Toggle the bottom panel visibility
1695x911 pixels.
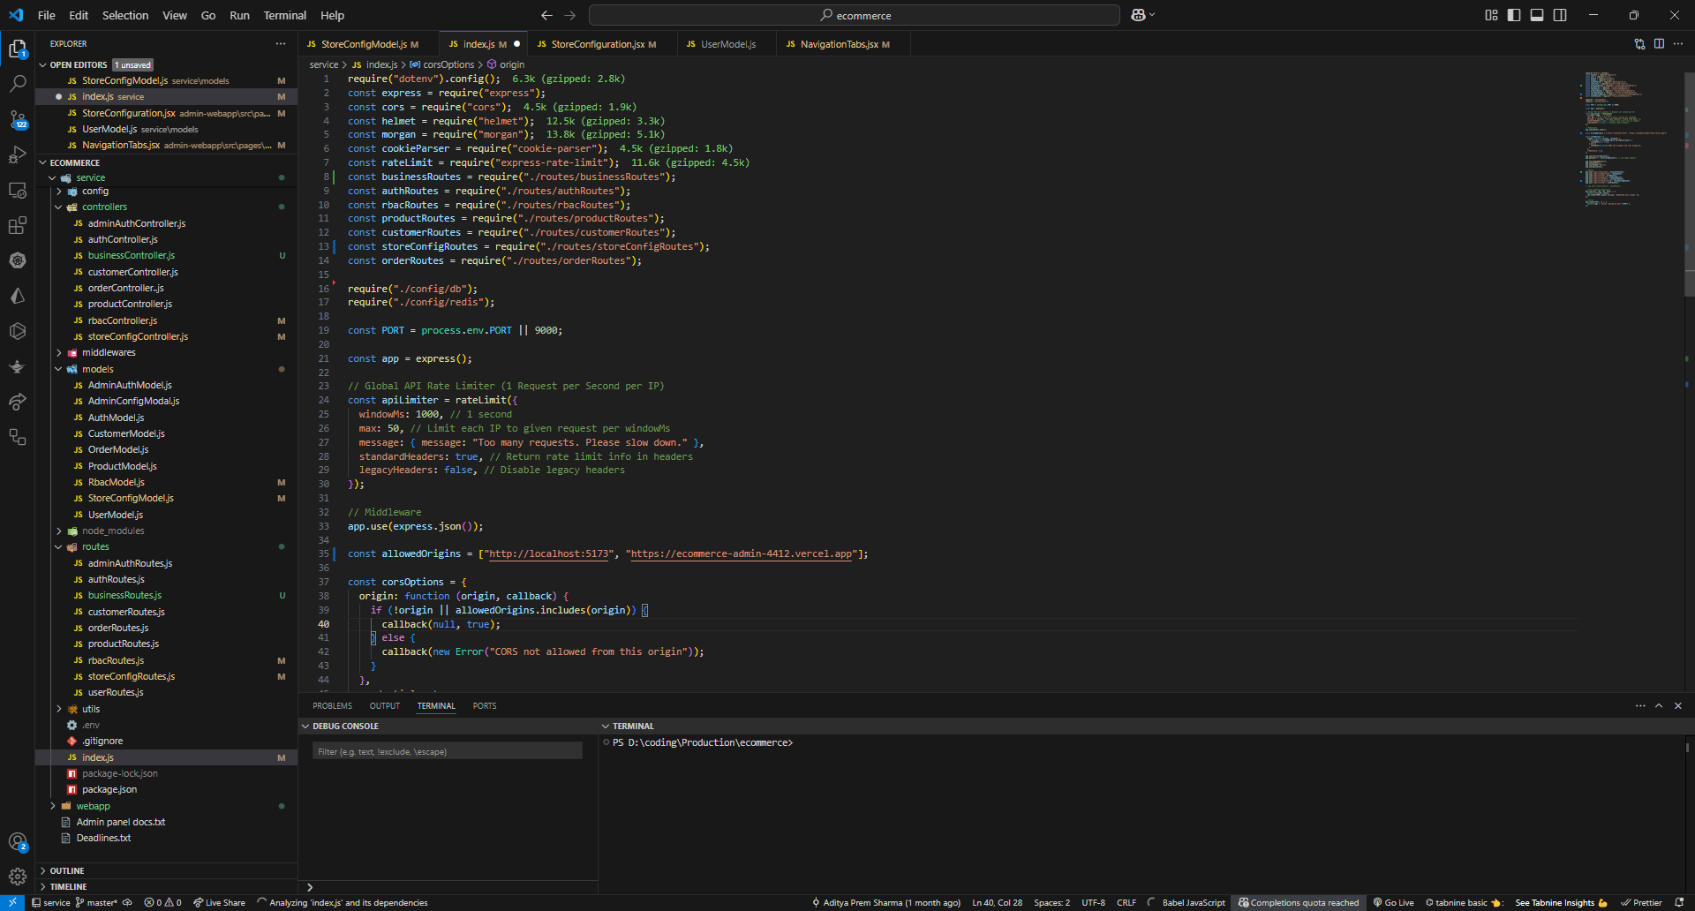(1537, 15)
